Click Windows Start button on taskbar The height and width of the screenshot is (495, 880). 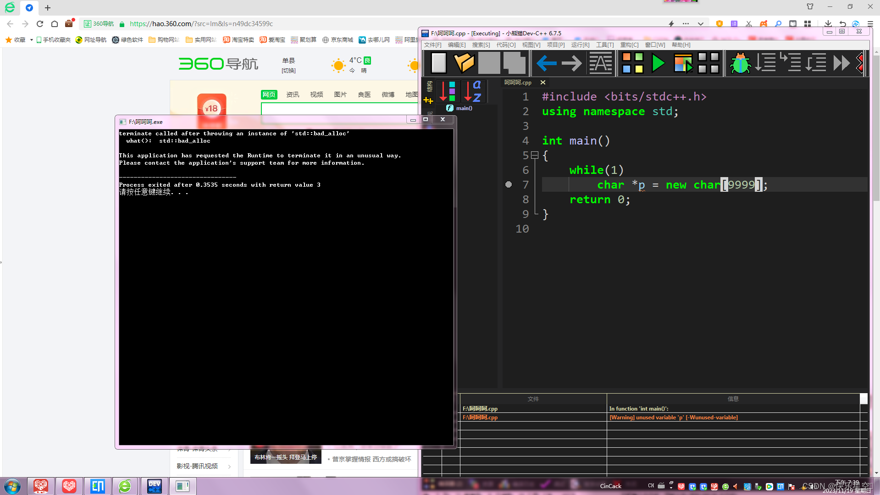click(x=12, y=486)
